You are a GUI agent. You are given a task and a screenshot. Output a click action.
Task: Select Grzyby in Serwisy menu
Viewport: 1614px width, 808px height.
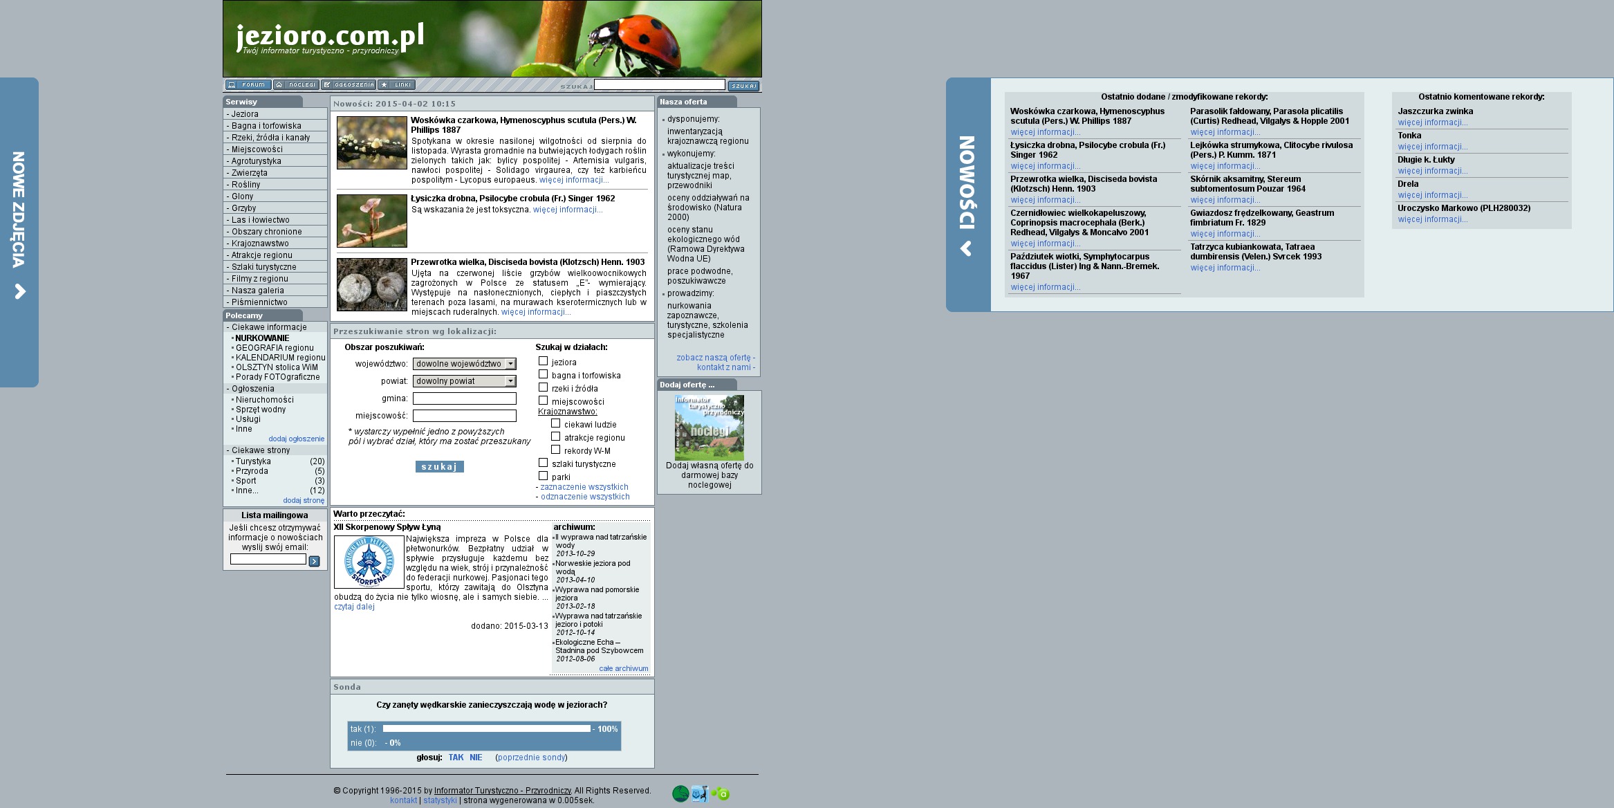tap(243, 208)
